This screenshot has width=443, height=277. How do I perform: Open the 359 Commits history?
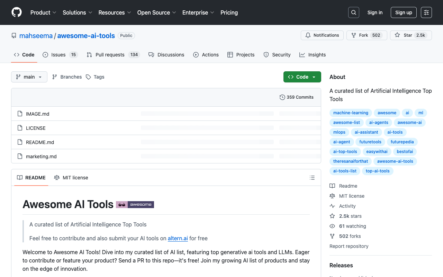297,97
